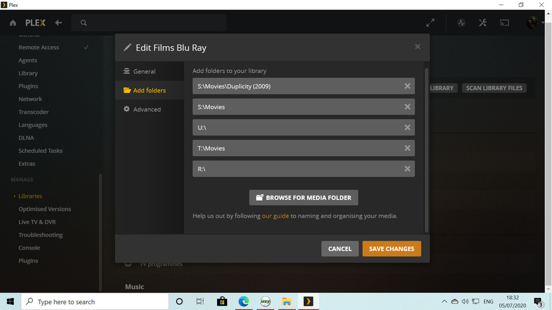Click the Plex search field

[x=149, y=23]
